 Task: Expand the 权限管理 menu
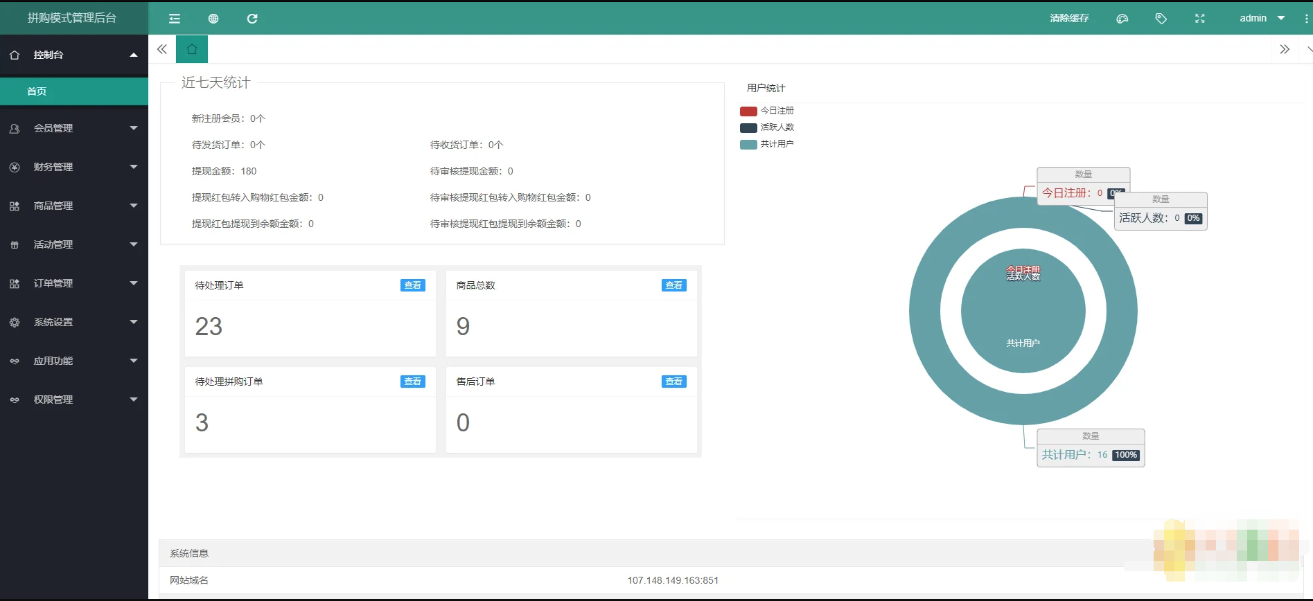tap(134, 400)
